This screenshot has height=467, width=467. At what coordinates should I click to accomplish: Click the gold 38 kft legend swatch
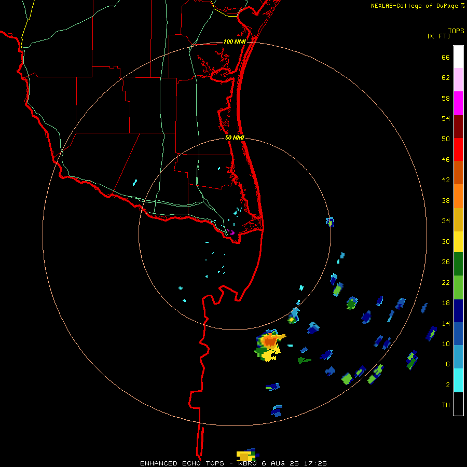[458, 220]
